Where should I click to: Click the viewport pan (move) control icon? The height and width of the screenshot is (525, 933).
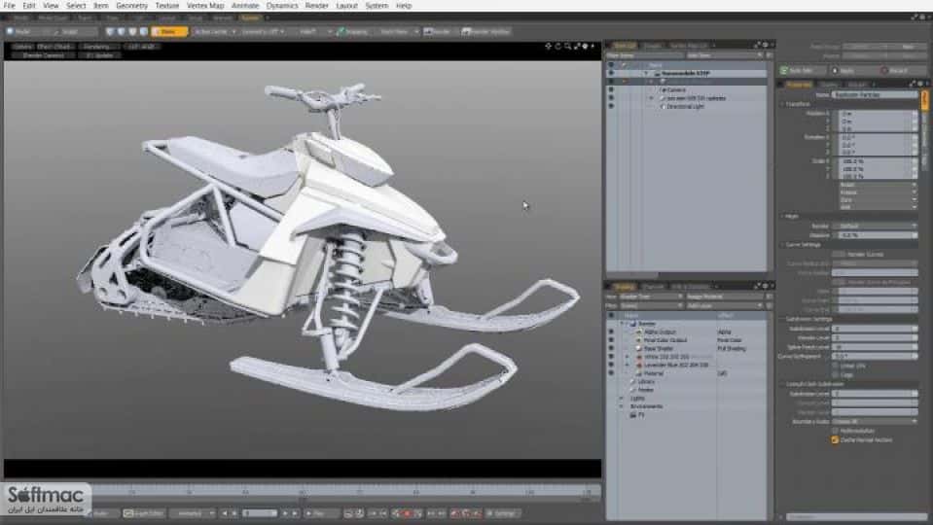click(x=548, y=46)
